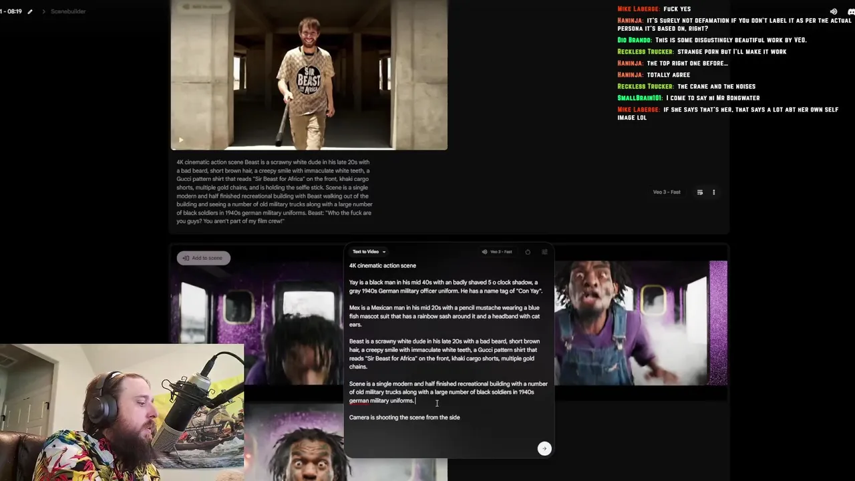This screenshot has height=481, width=855.
Task: Open the Veo 3 - Fast model selector in prompt box
Action: coord(497,252)
